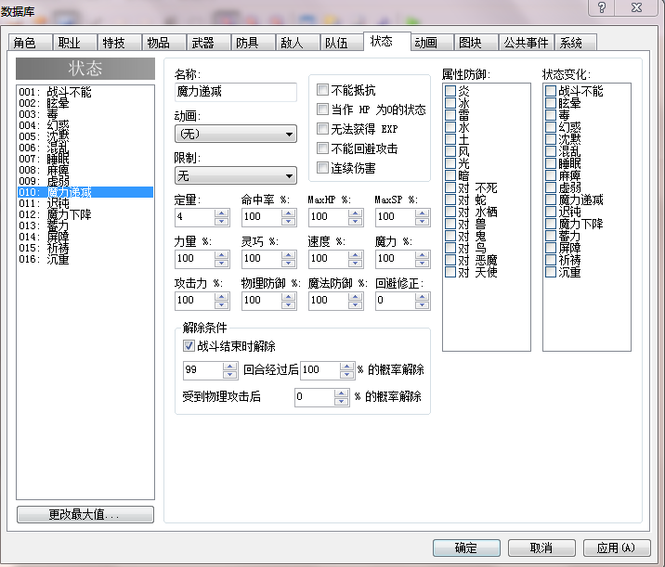This screenshot has height=567, width=665.
Task: Switch to the 物品 tab
Action: (x=164, y=43)
